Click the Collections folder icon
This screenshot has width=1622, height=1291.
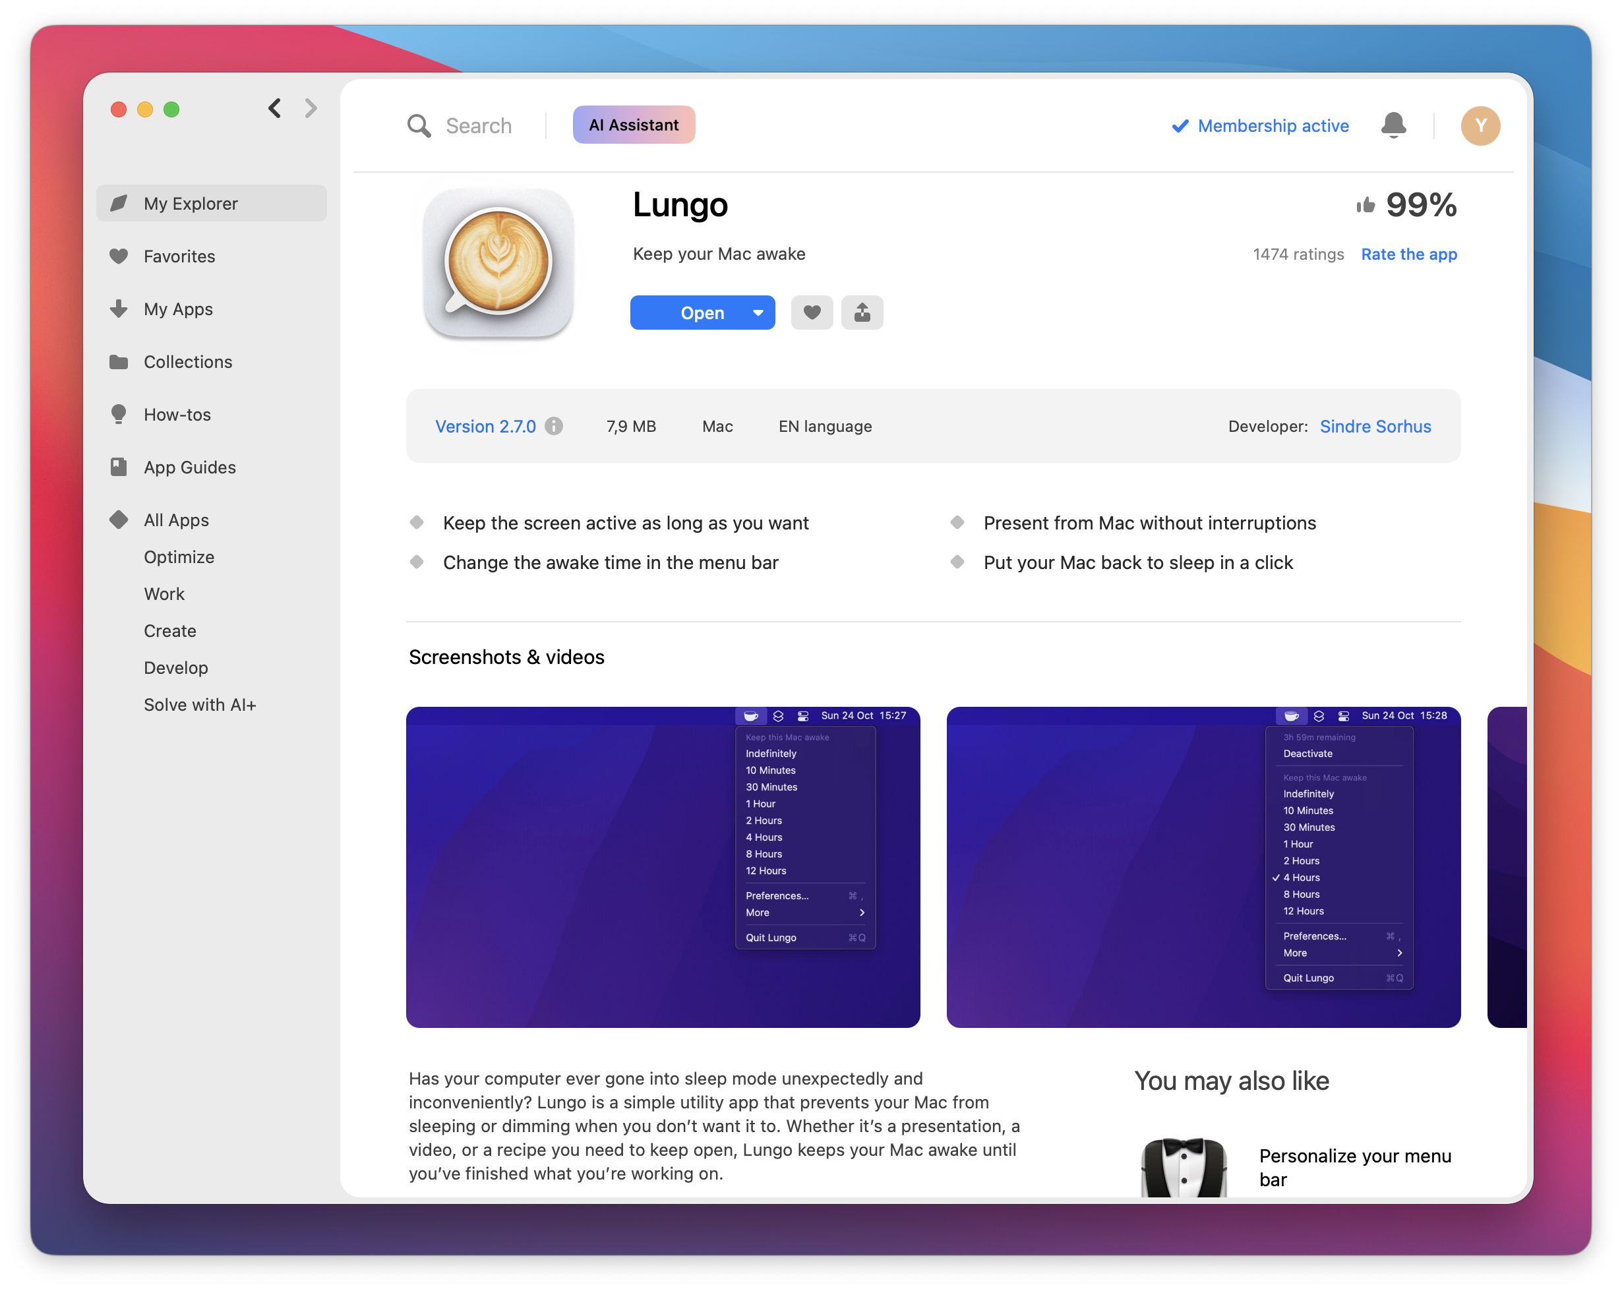coord(119,362)
